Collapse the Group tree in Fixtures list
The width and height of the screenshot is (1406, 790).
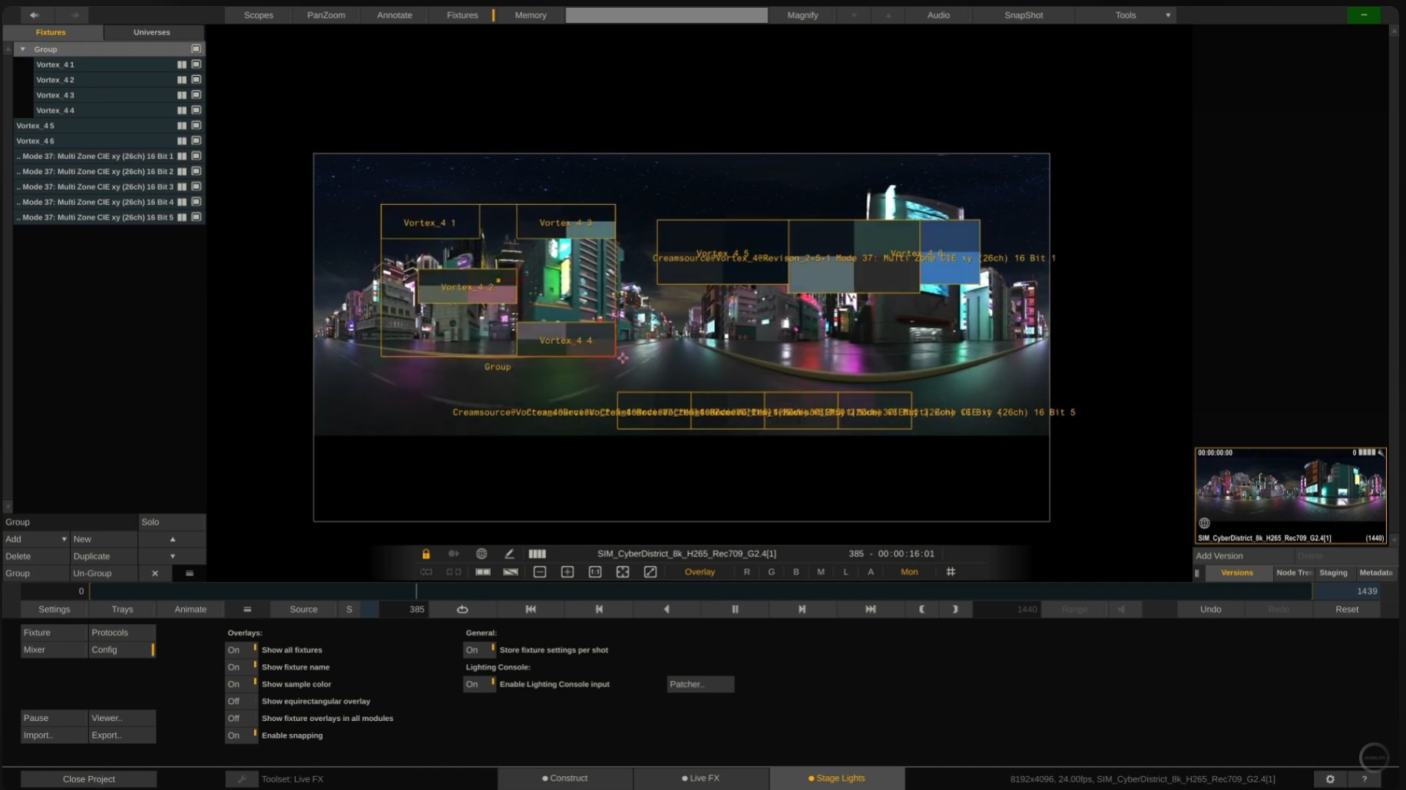point(23,49)
